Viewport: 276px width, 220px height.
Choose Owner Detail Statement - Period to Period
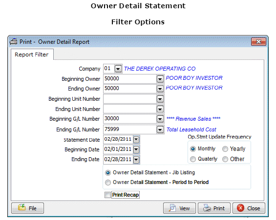108,183
